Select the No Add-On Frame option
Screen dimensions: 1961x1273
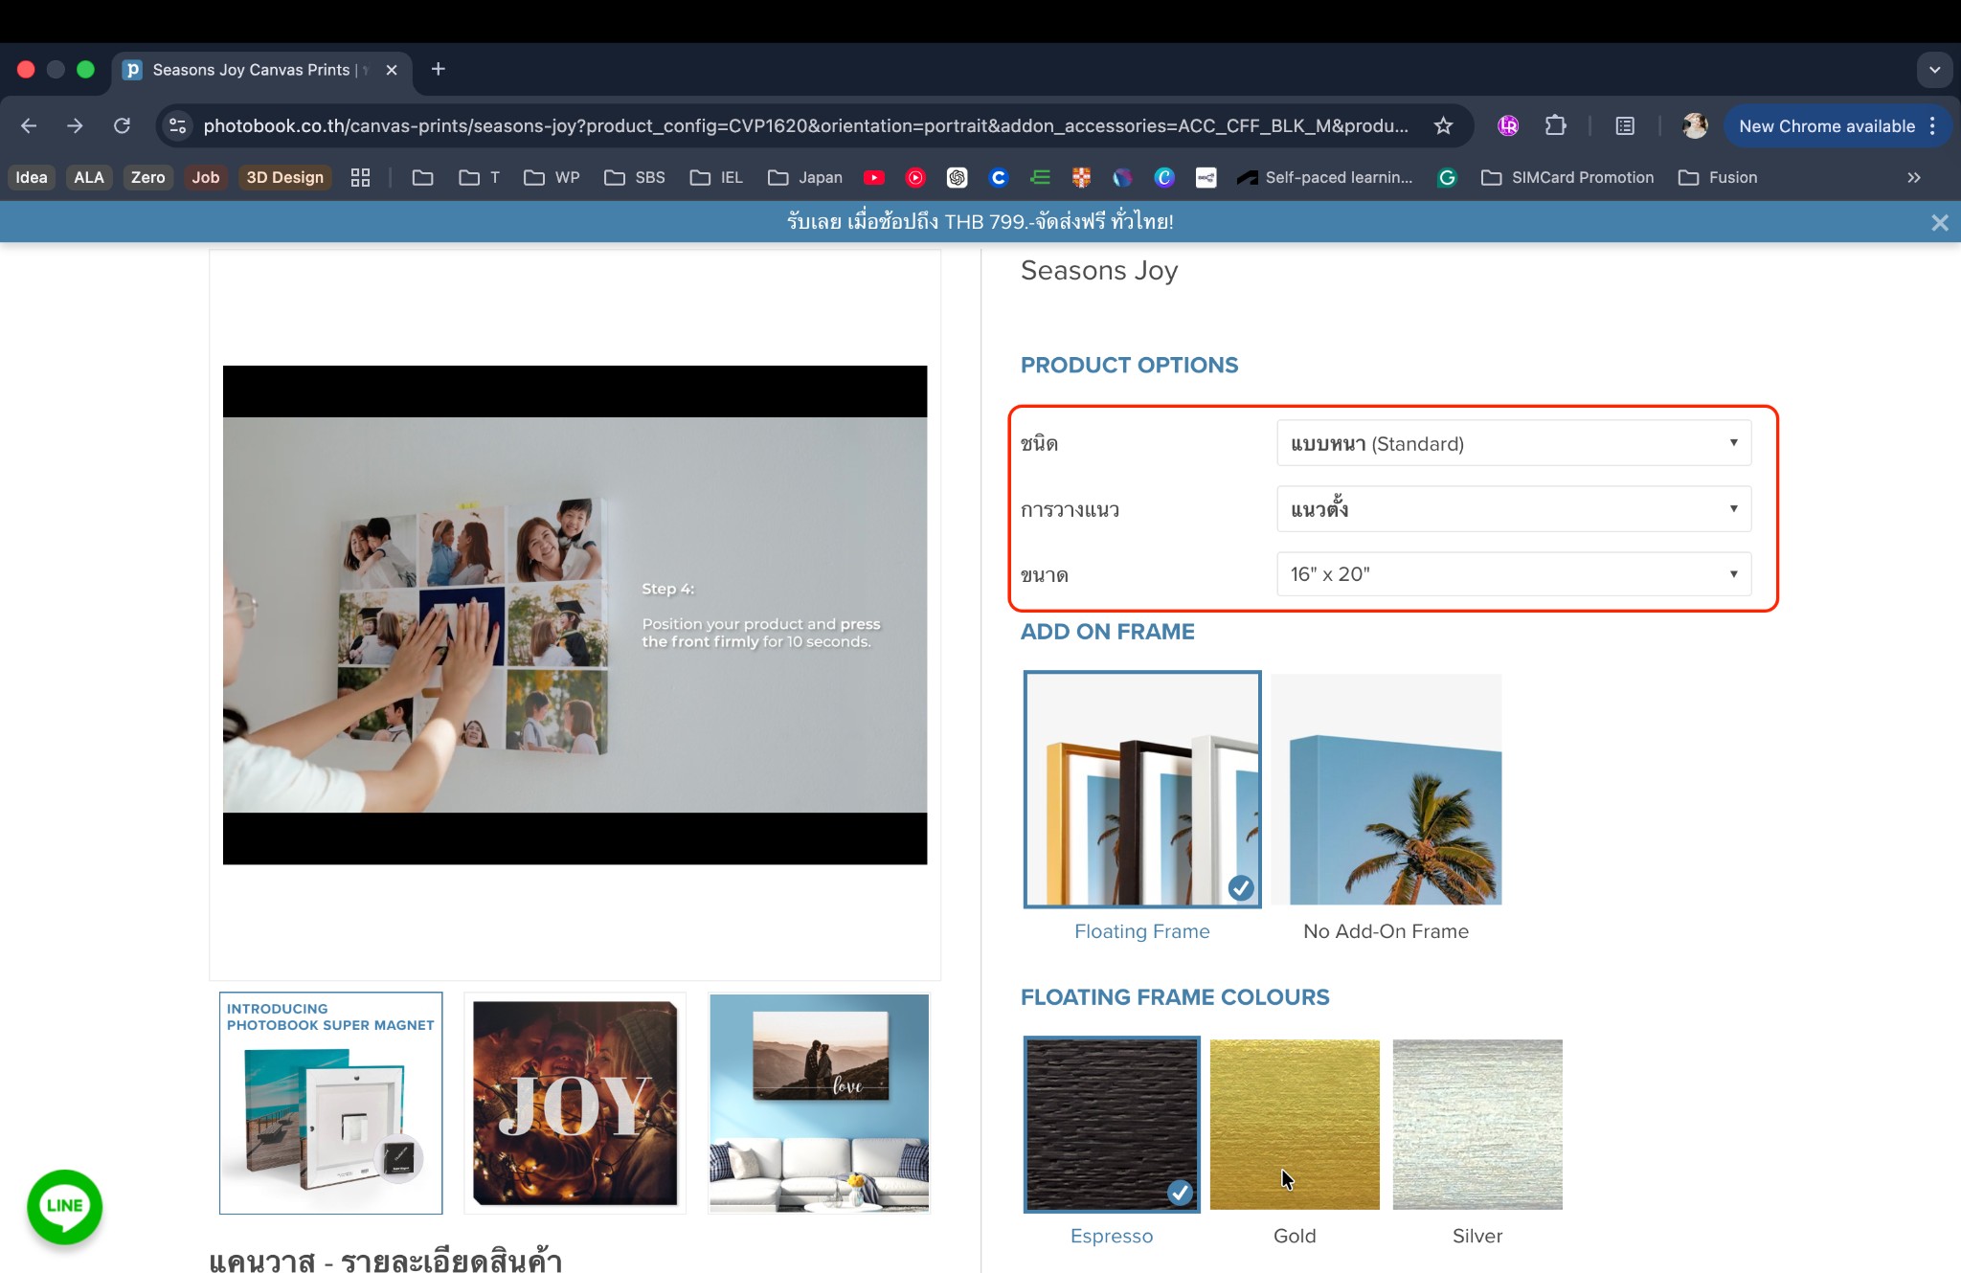click(1386, 789)
